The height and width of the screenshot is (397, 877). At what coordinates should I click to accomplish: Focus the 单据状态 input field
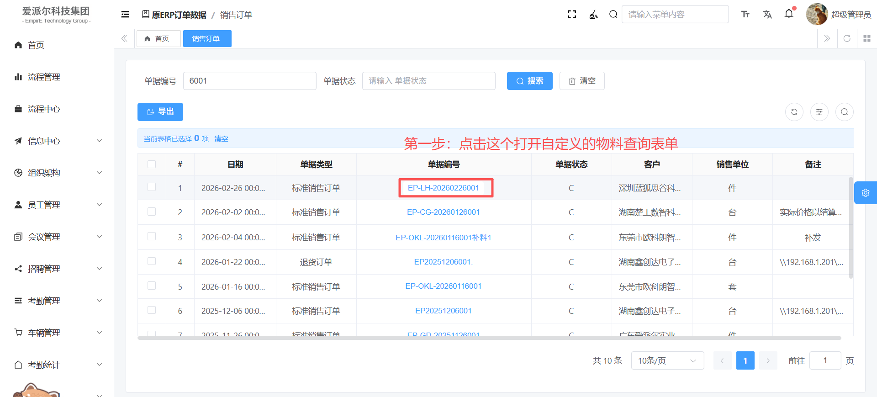428,81
